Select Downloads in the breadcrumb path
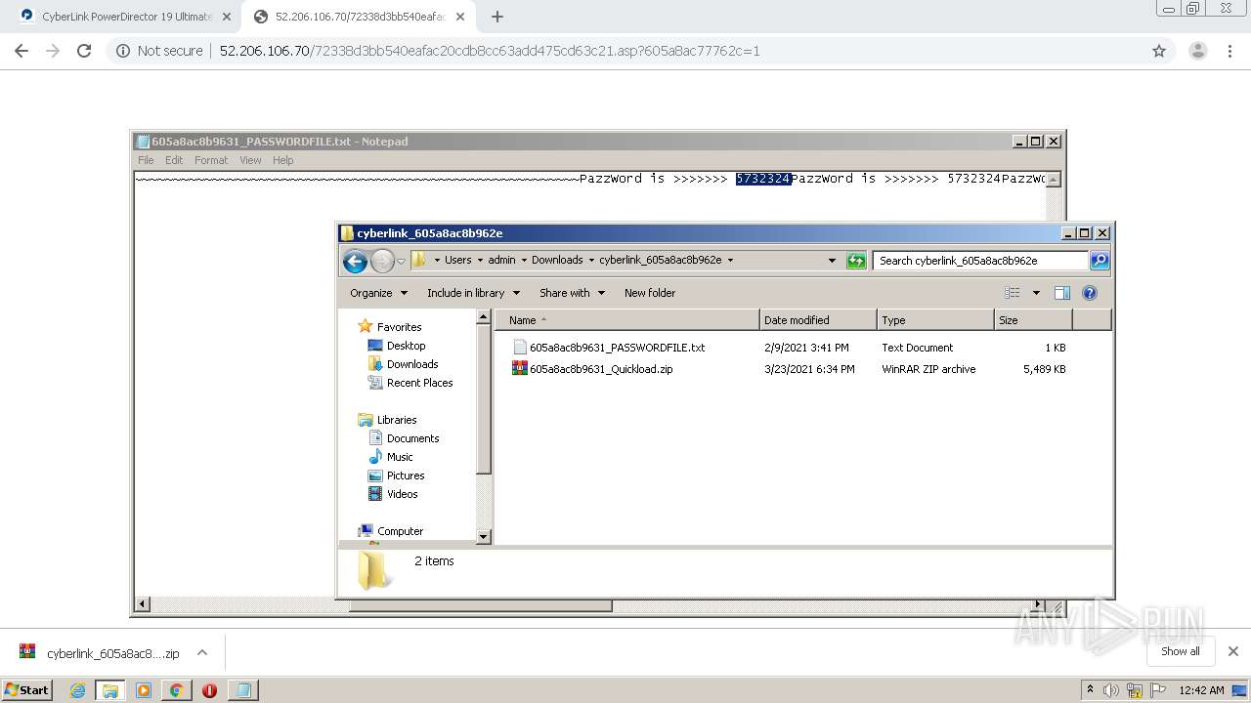The width and height of the screenshot is (1251, 703). pyautogui.click(x=557, y=260)
